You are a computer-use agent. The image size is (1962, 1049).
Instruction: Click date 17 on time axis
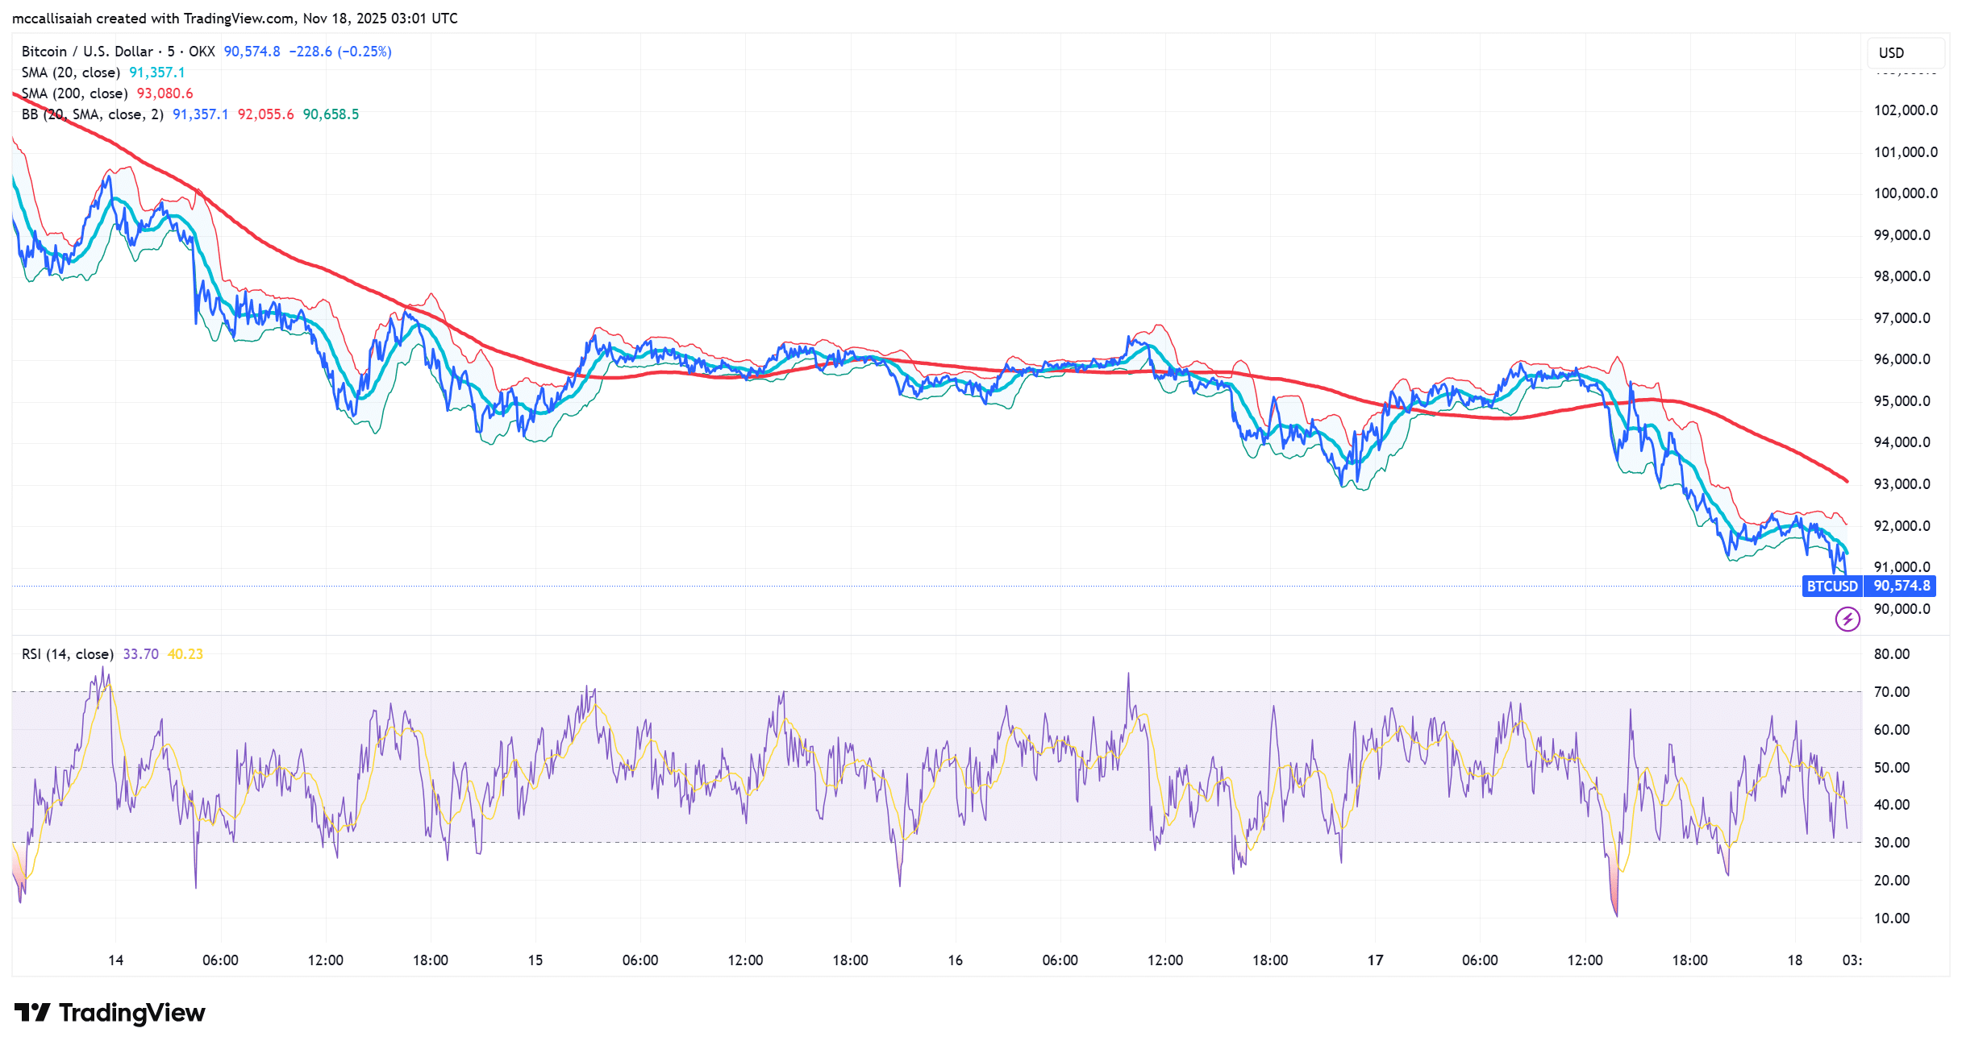pos(1375,960)
